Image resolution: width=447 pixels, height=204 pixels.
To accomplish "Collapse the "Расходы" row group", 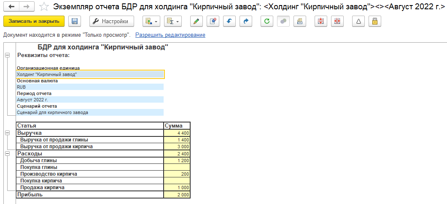I will [7, 153].
